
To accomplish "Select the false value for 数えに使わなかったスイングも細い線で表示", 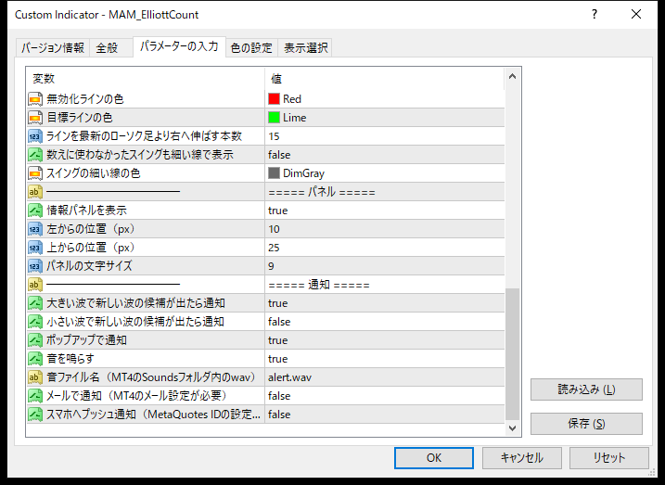I will pos(279,155).
